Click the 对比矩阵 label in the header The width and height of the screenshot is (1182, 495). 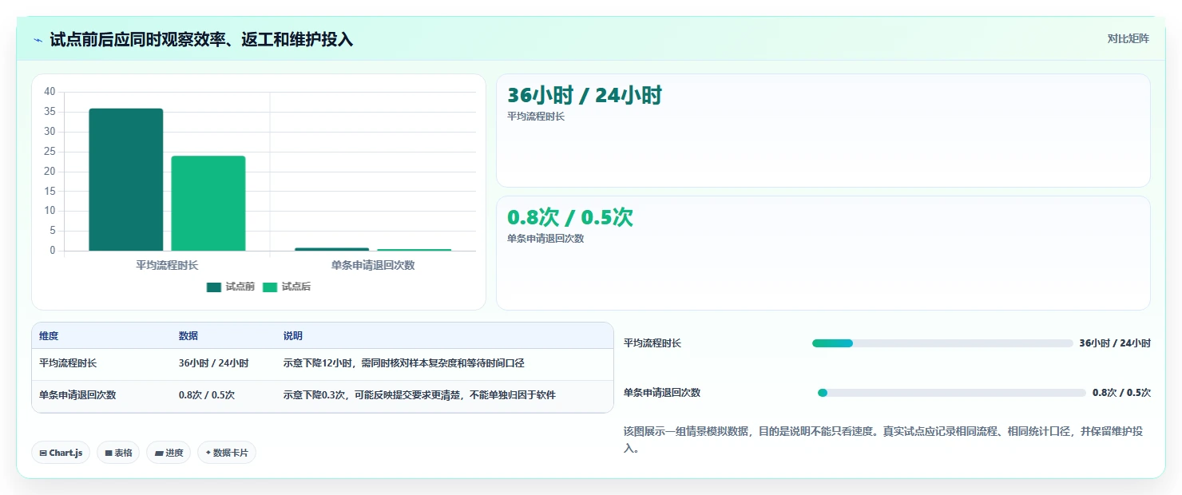click(x=1128, y=38)
